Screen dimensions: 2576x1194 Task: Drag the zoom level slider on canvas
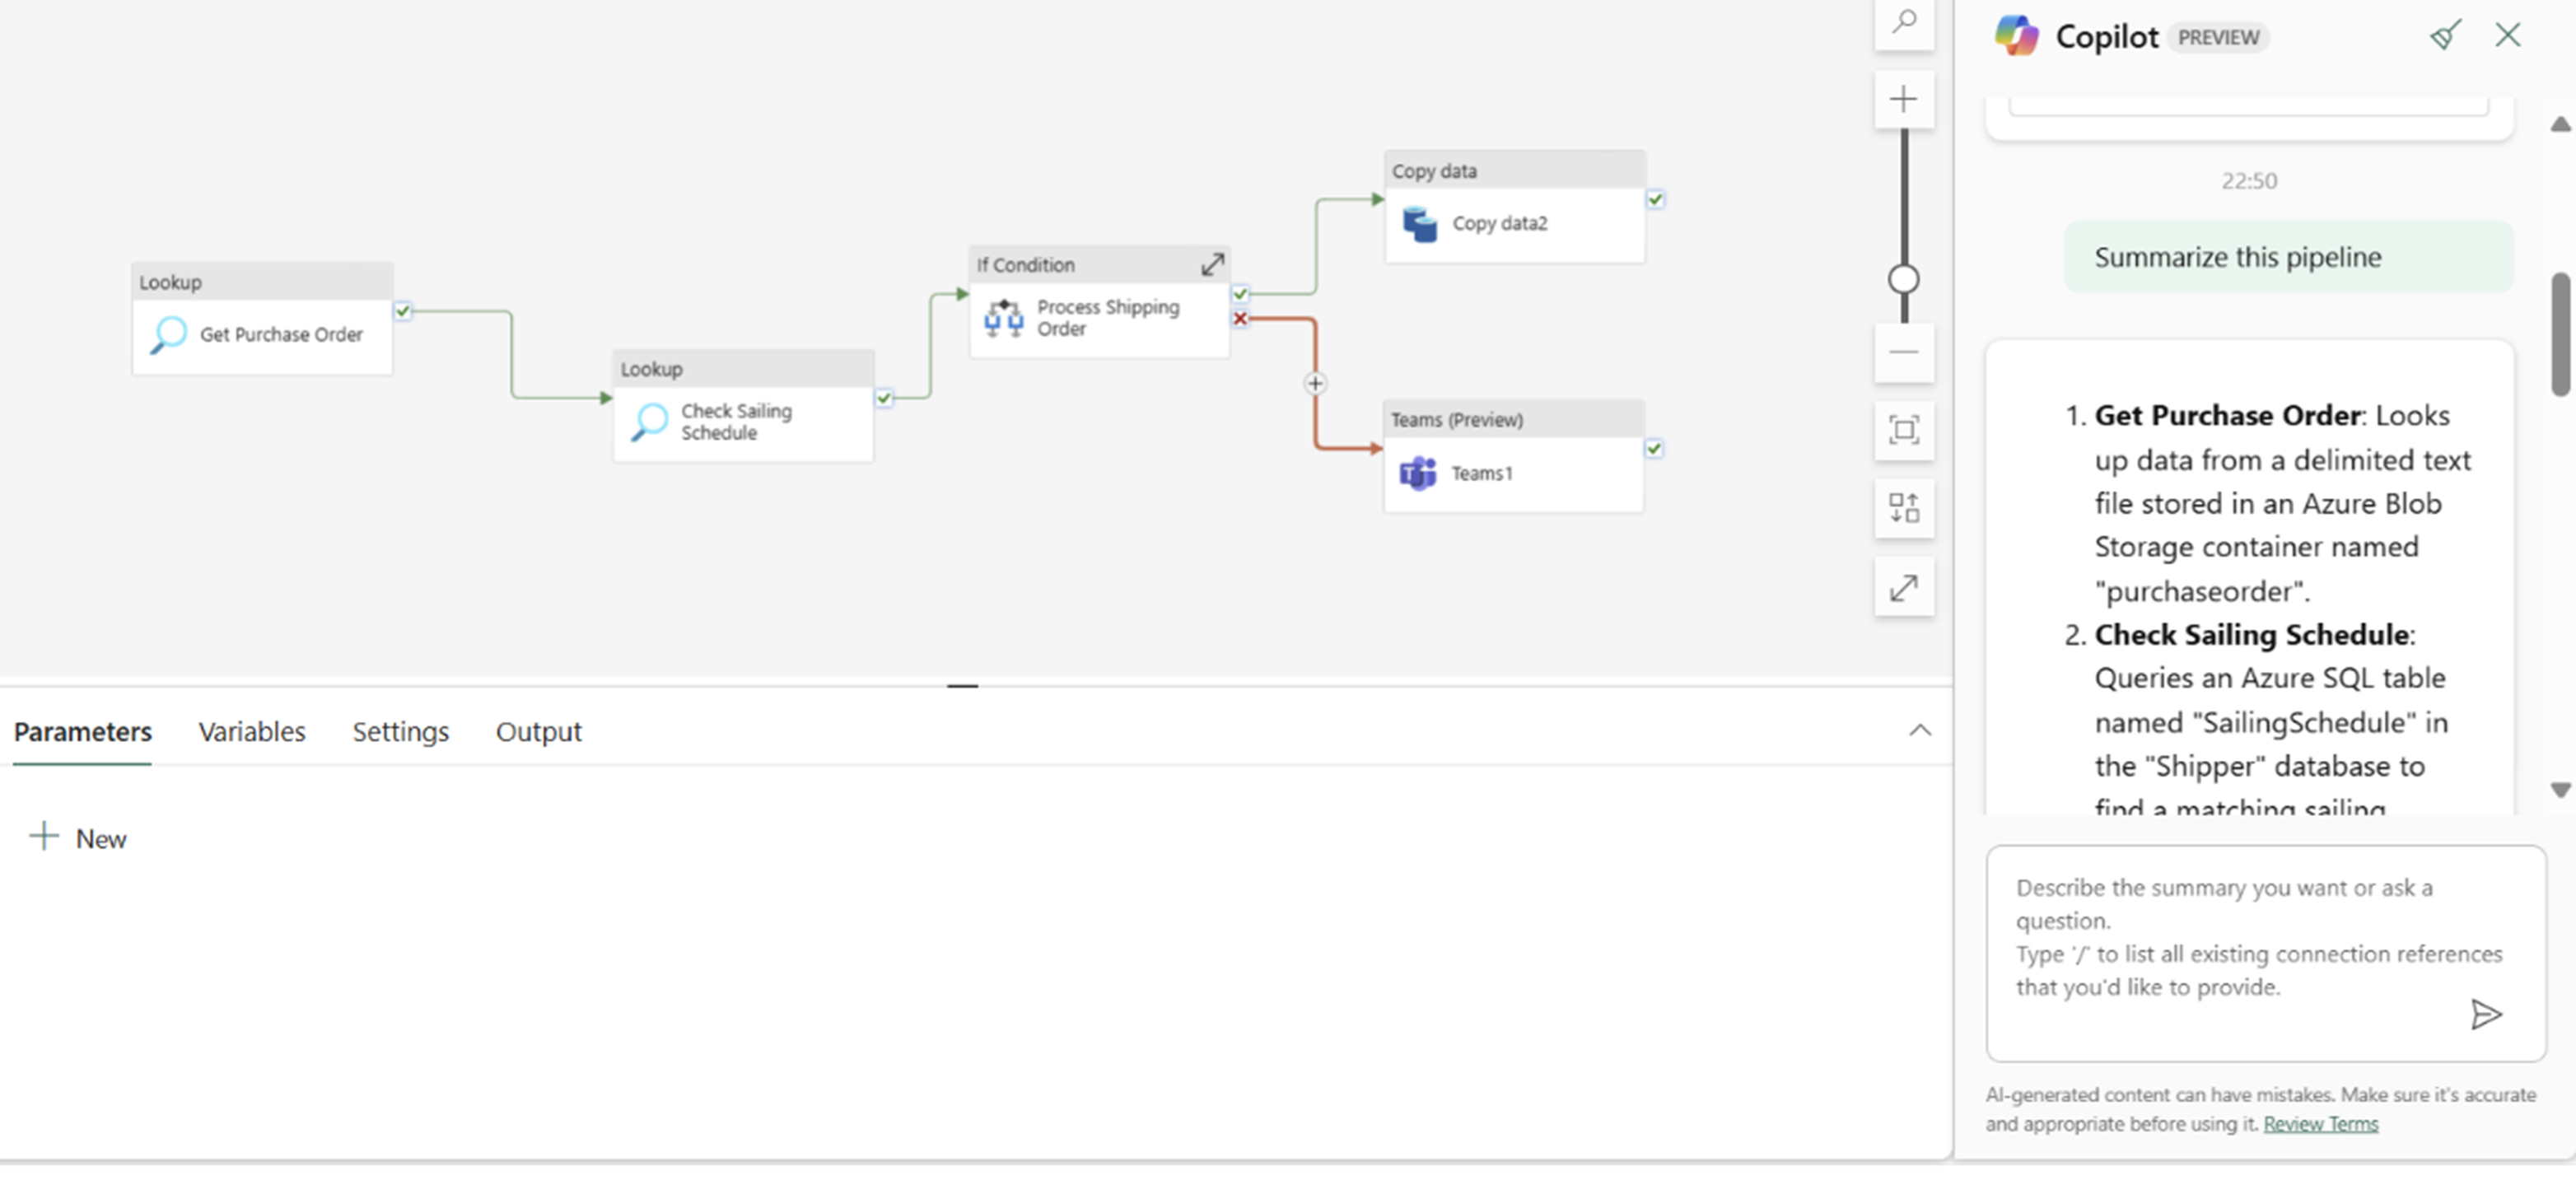[x=1904, y=279]
